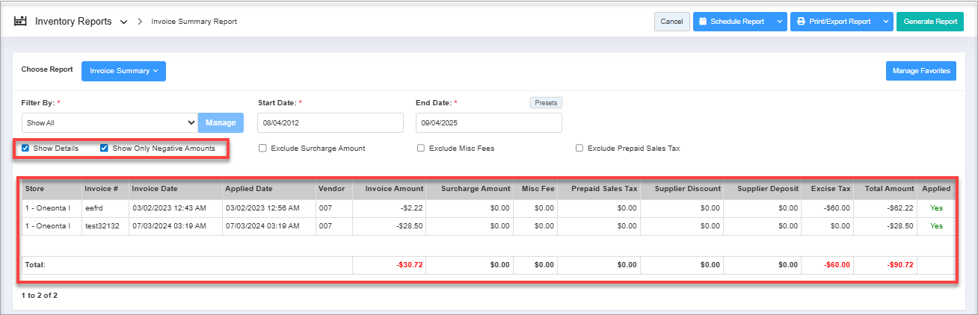The height and width of the screenshot is (315, 978).
Task: Click the Presets button for dates
Action: (x=546, y=103)
